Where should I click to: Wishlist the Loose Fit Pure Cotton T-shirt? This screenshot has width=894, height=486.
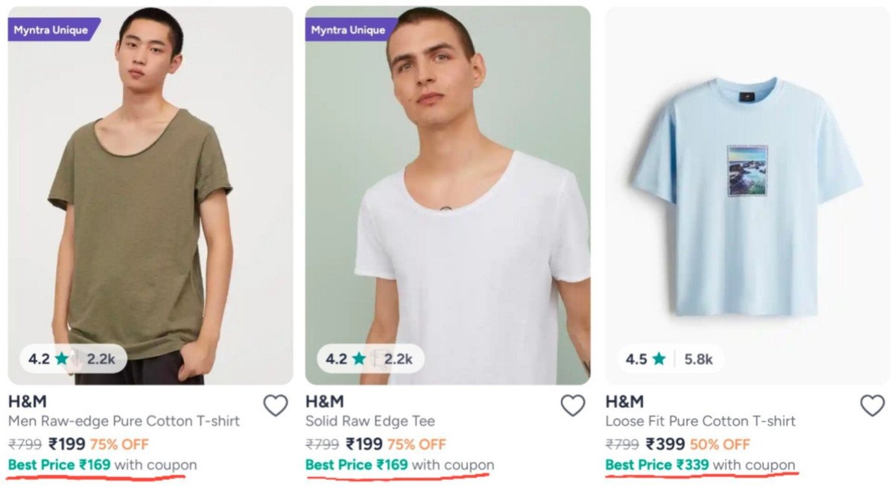[x=872, y=405]
